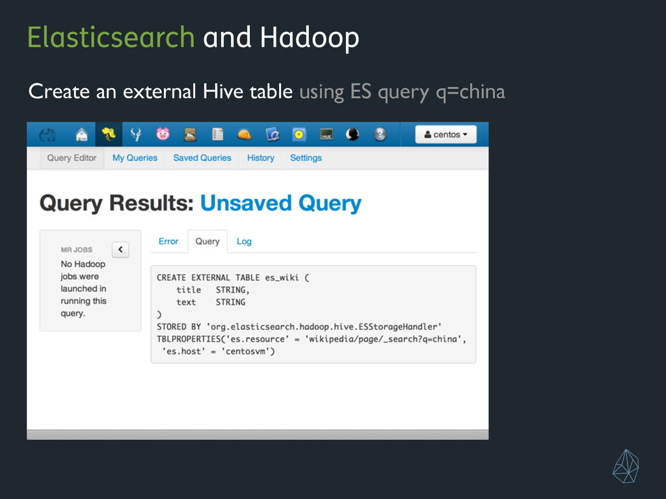Image resolution: width=666 pixels, height=499 pixels.
Task: Click the History menu item
Action: (x=260, y=158)
